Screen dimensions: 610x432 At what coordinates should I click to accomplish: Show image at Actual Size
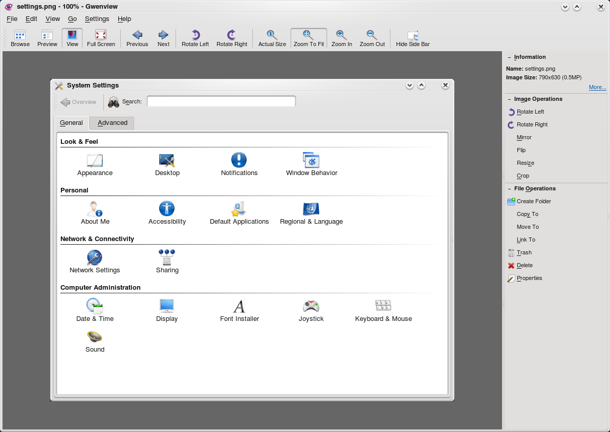(272, 38)
